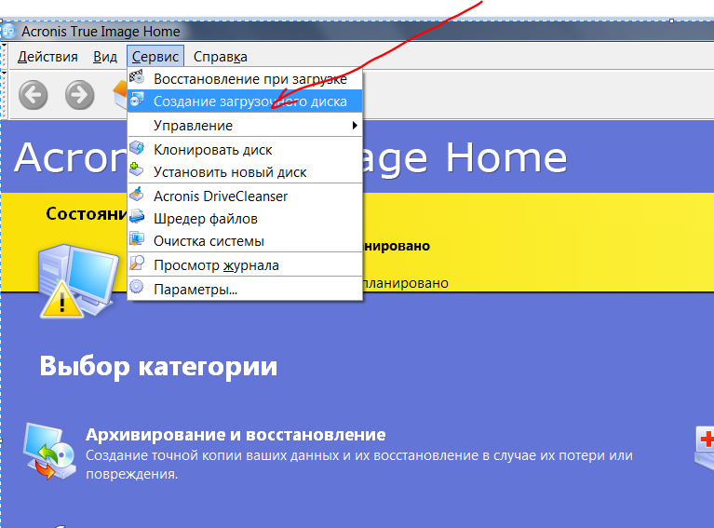The height and width of the screenshot is (528, 714).
Task: Click the red-cross category icon at right
Action: coord(704,449)
